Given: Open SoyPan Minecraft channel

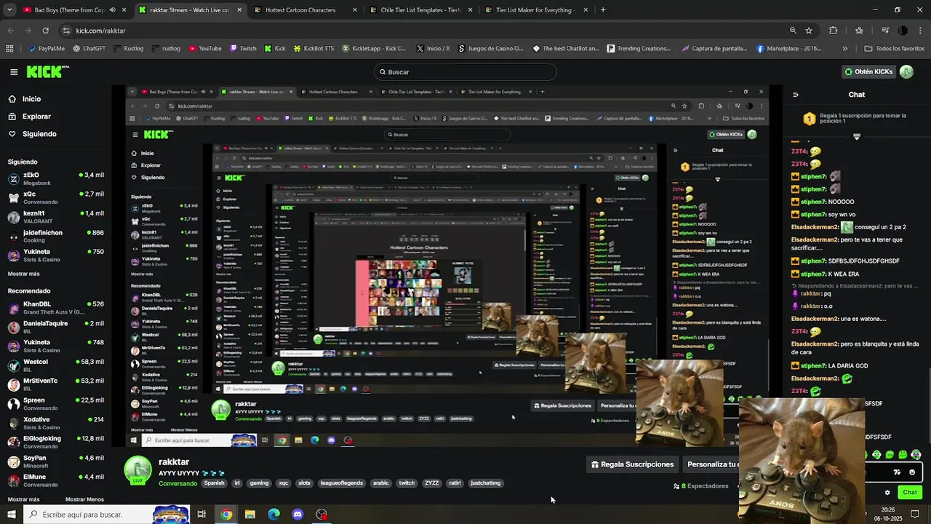Looking at the screenshot, I should pyautogui.click(x=56, y=461).
